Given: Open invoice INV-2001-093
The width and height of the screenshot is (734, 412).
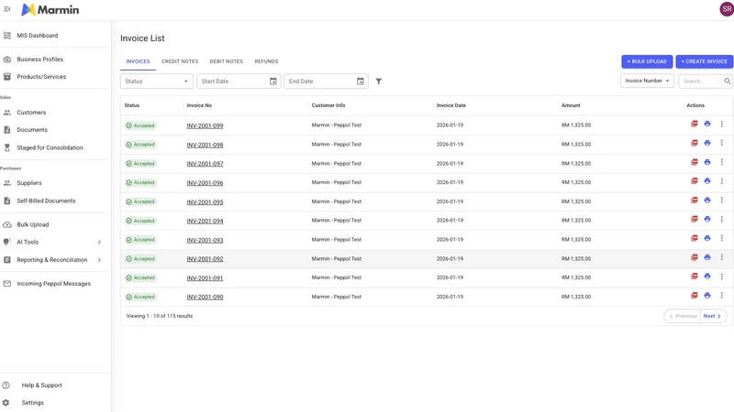Looking at the screenshot, I should tap(205, 240).
